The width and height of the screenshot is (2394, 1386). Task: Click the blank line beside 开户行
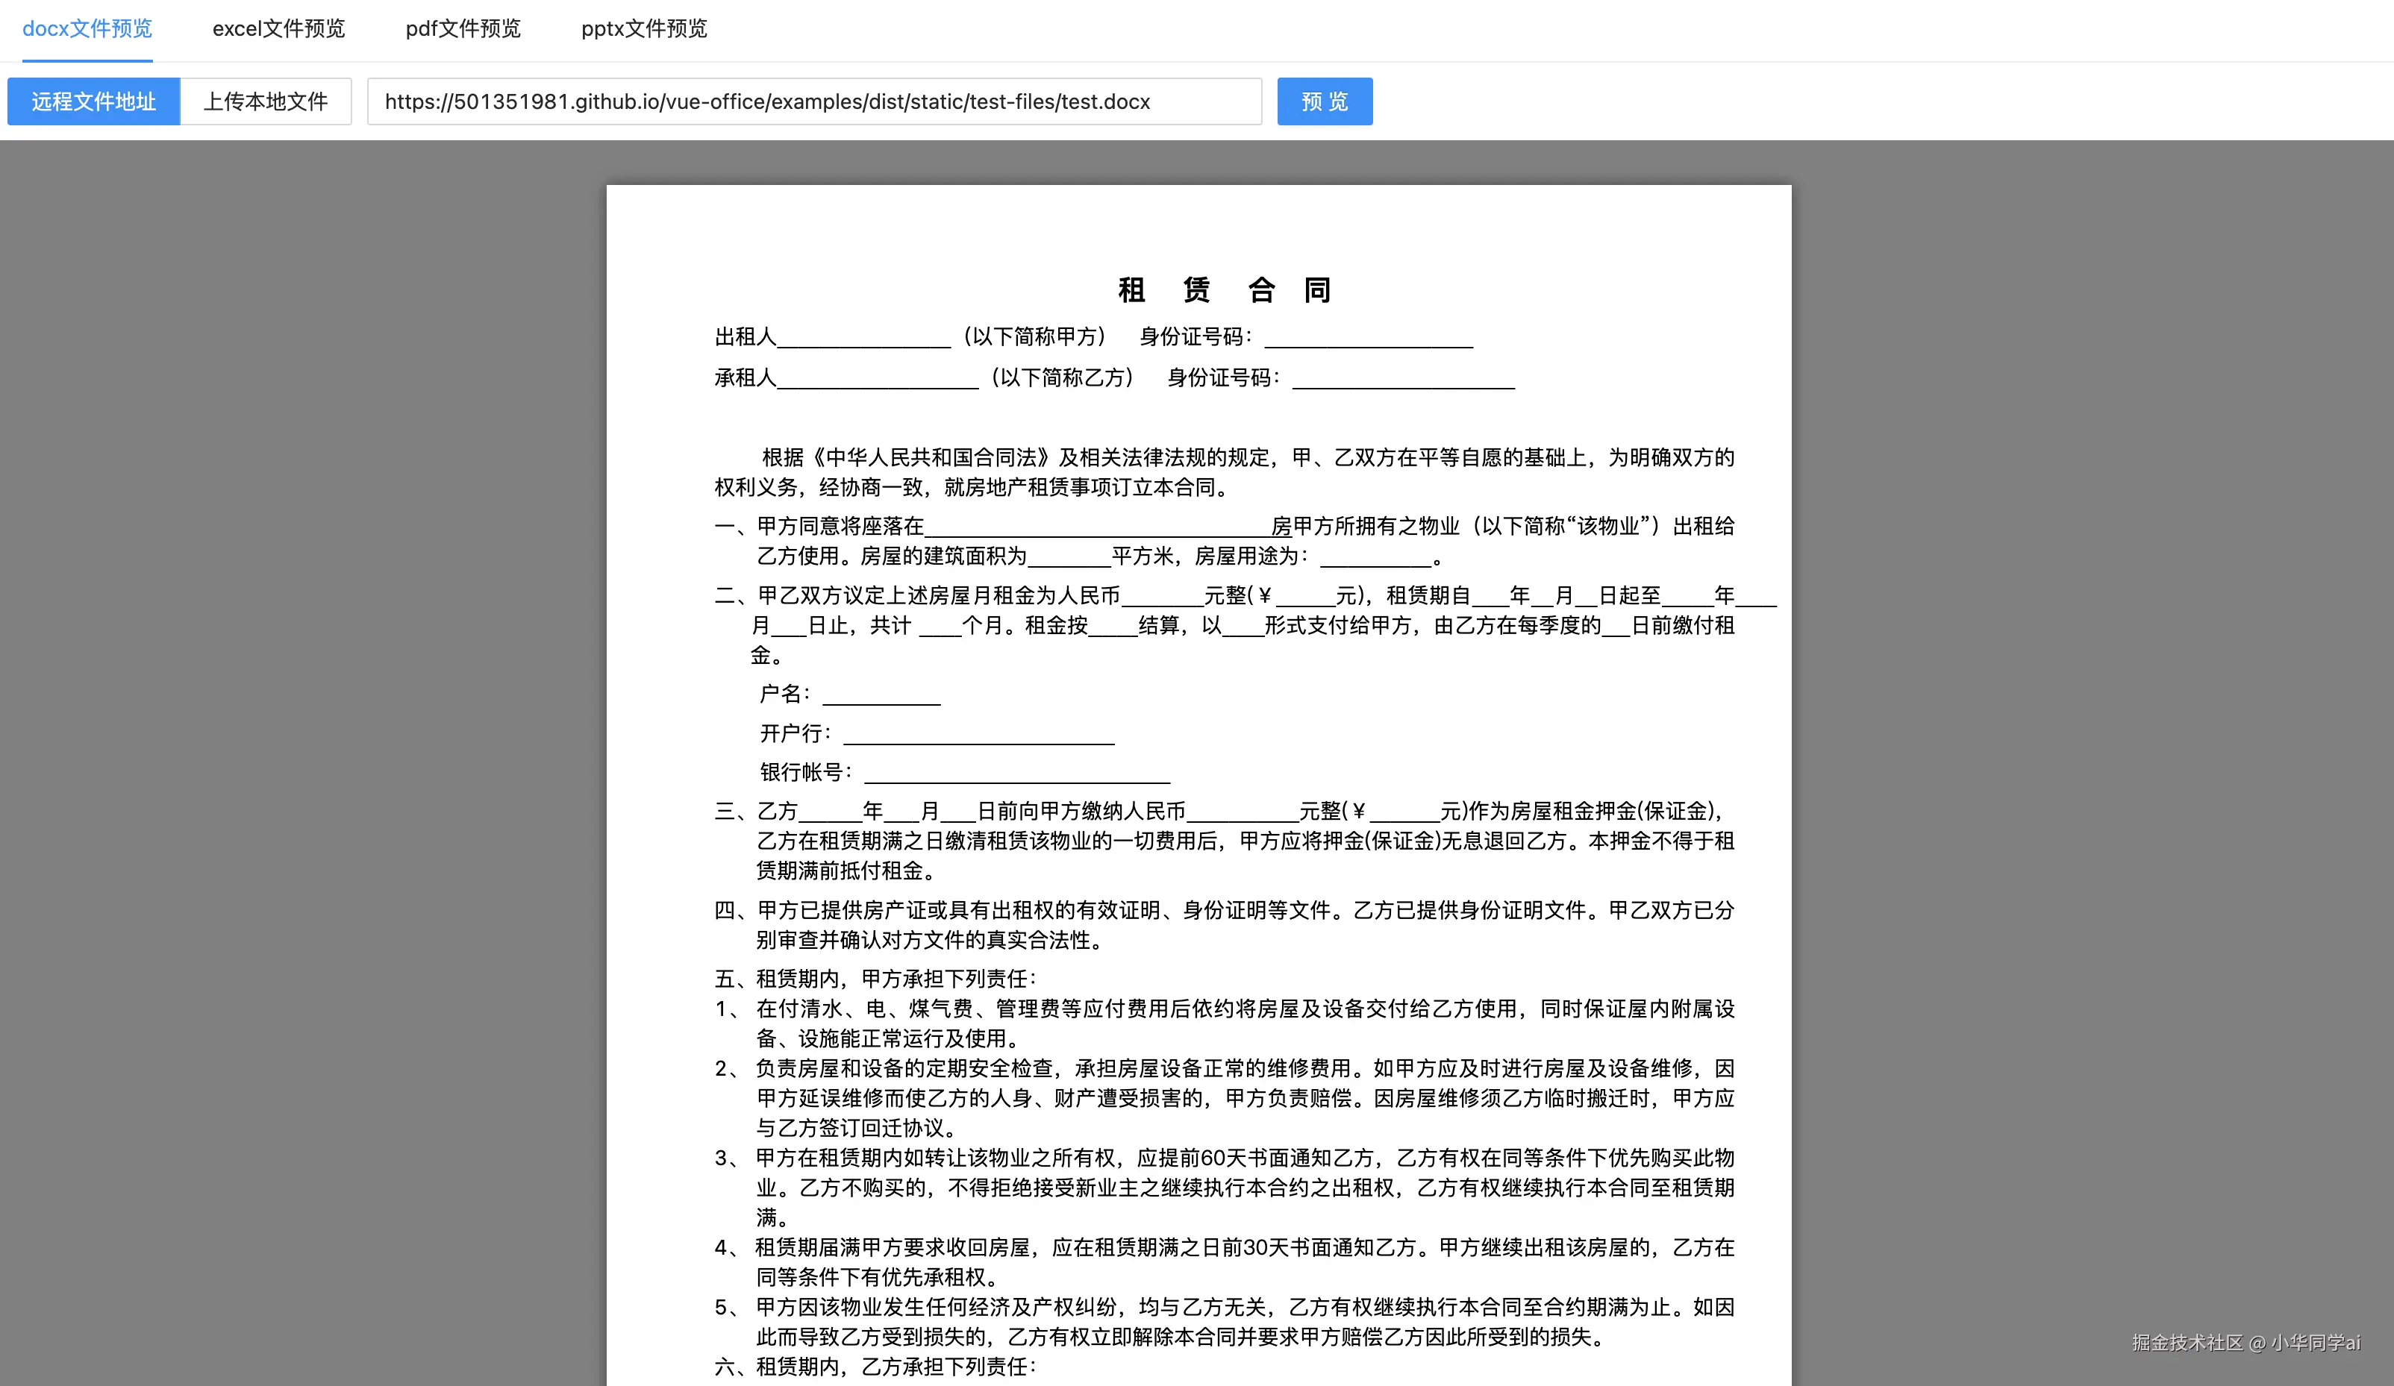click(978, 736)
